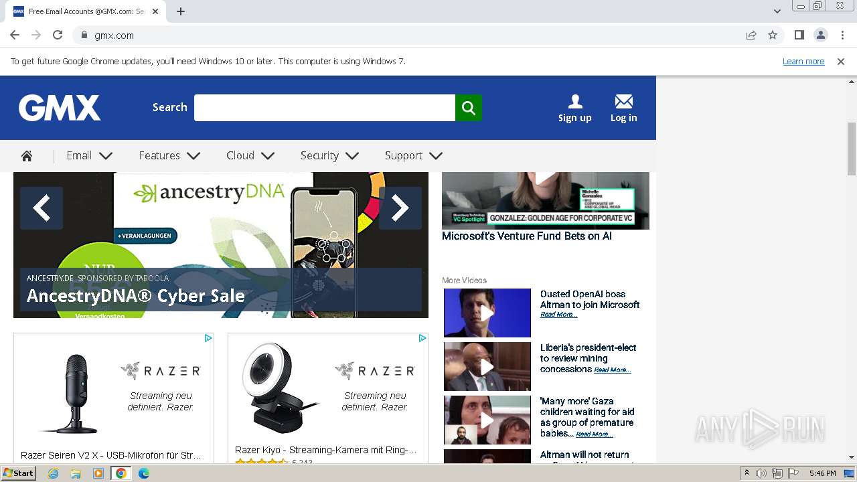Open Windows Start menu
The width and height of the screenshot is (857, 482).
point(19,473)
